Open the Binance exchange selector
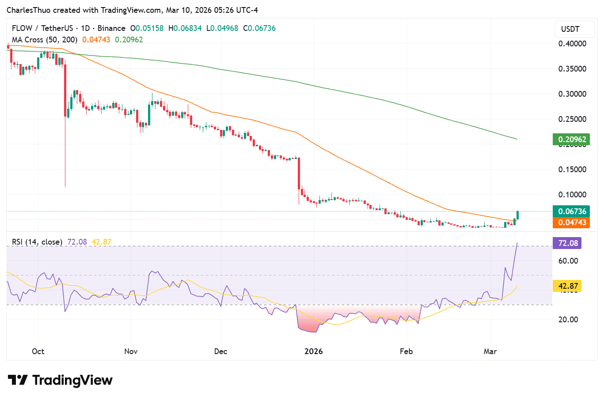The image size is (604, 400). [x=111, y=28]
